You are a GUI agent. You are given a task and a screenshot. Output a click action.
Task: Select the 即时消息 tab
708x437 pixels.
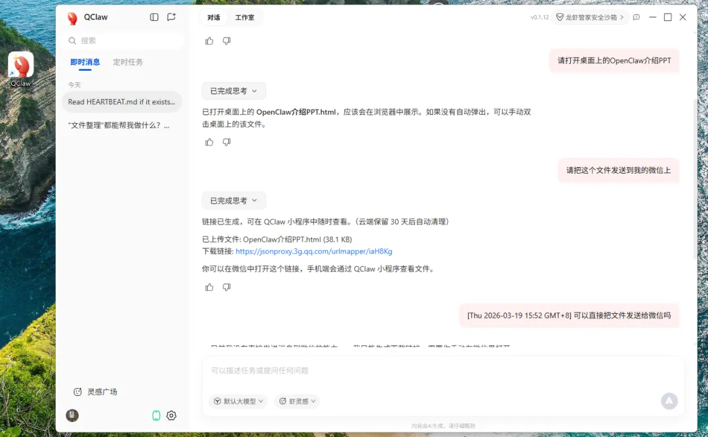coord(85,62)
